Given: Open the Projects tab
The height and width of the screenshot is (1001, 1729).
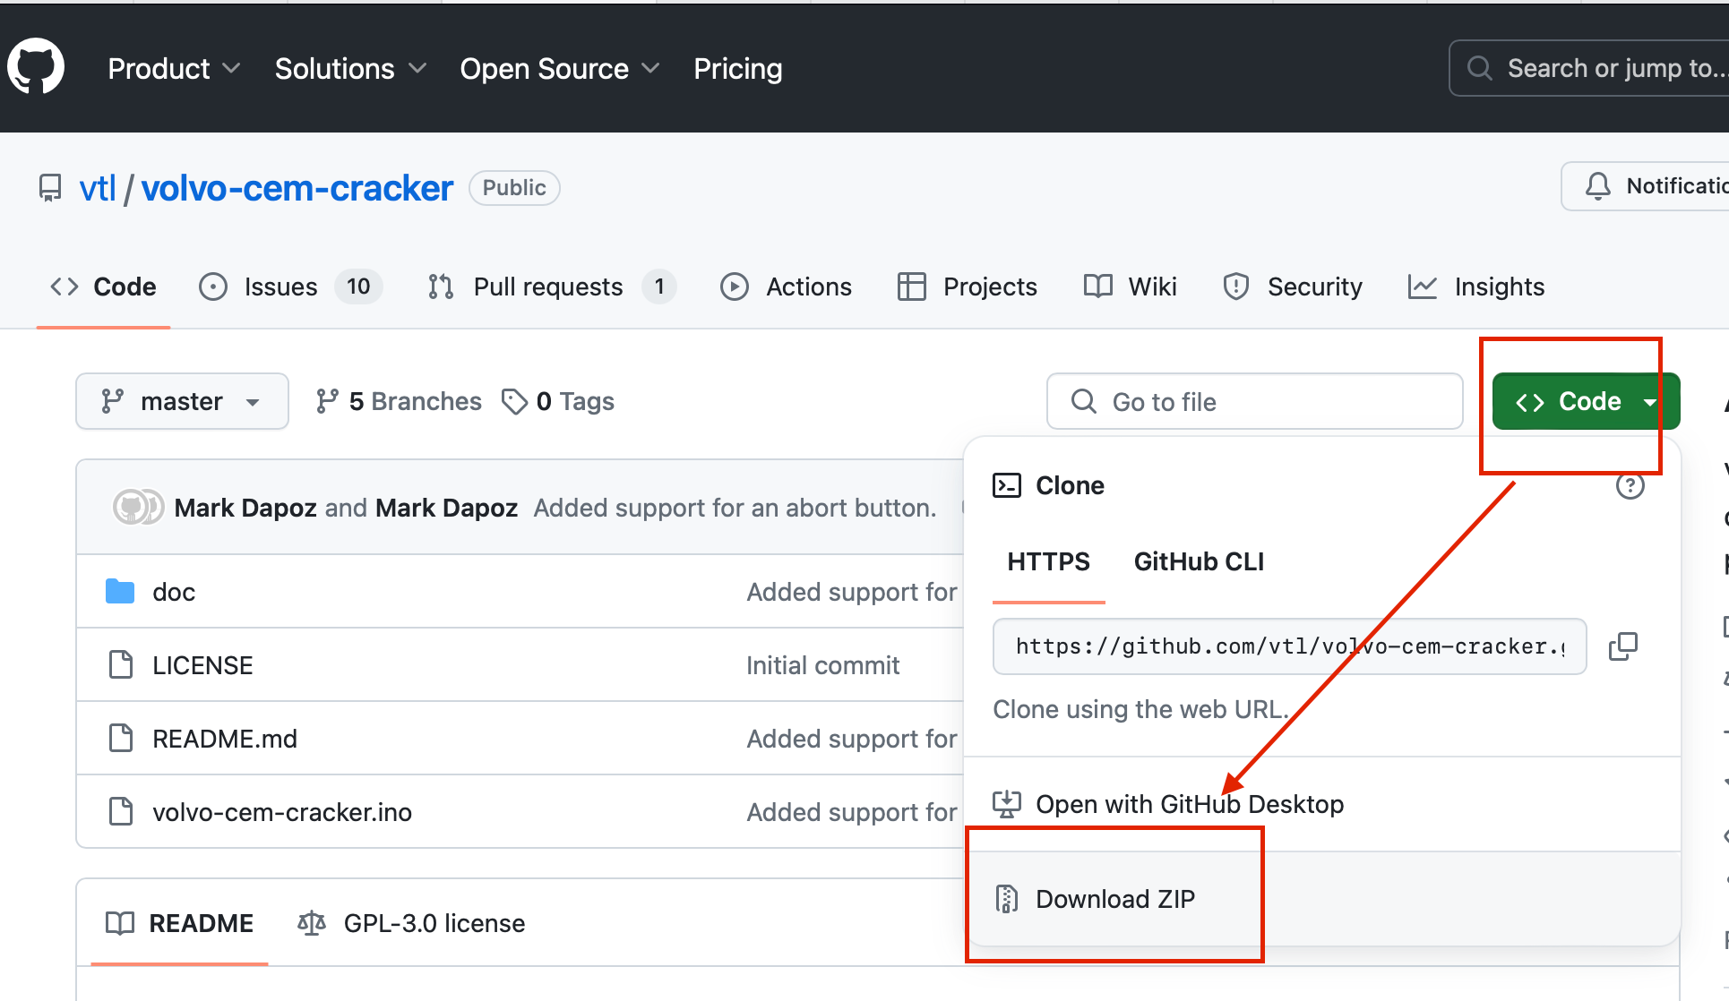Looking at the screenshot, I should (967, 287).
